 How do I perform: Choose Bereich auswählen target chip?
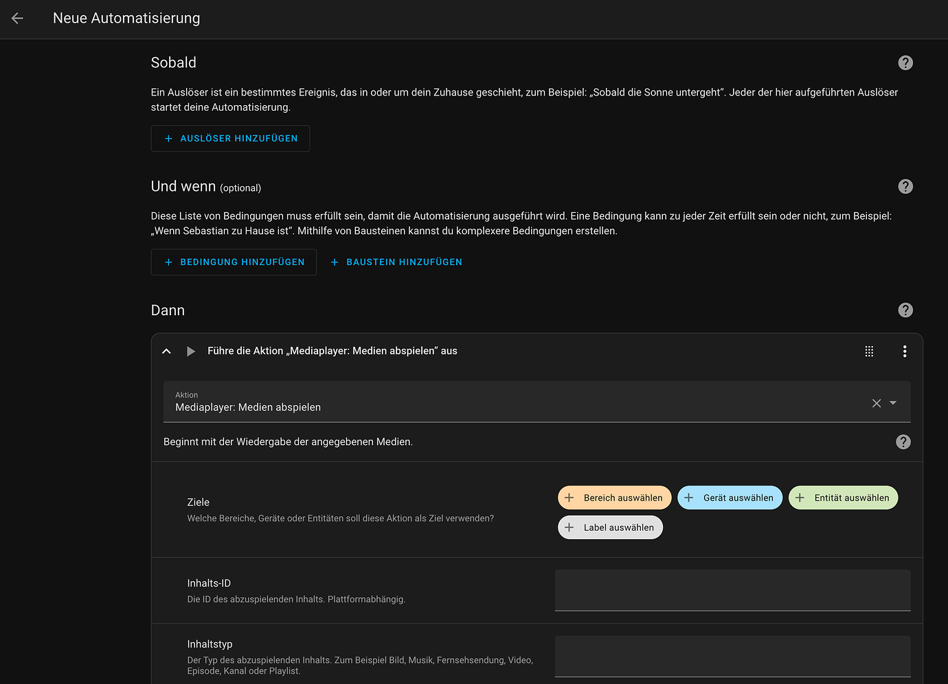pyautogui.click(x=615, y=498)
